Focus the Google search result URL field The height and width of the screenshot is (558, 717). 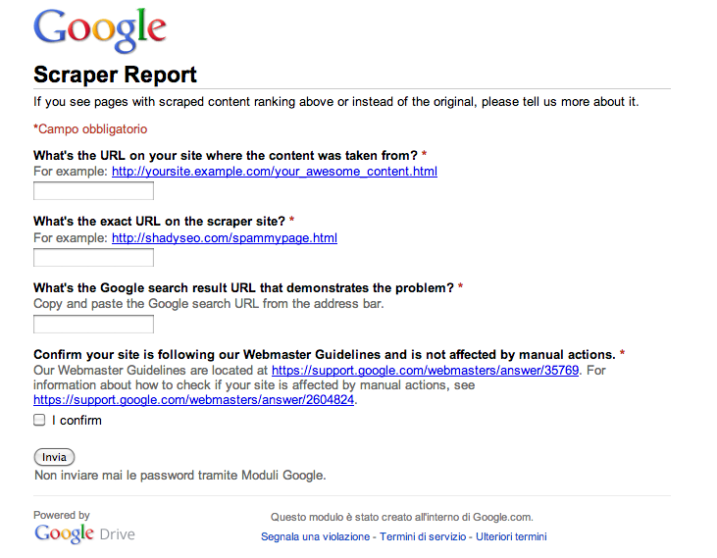(93, 325)
